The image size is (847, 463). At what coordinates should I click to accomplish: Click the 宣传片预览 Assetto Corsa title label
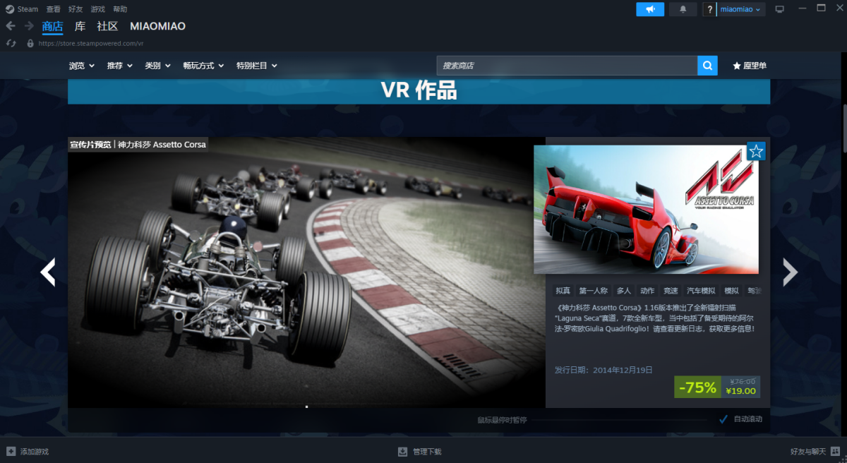138,145
